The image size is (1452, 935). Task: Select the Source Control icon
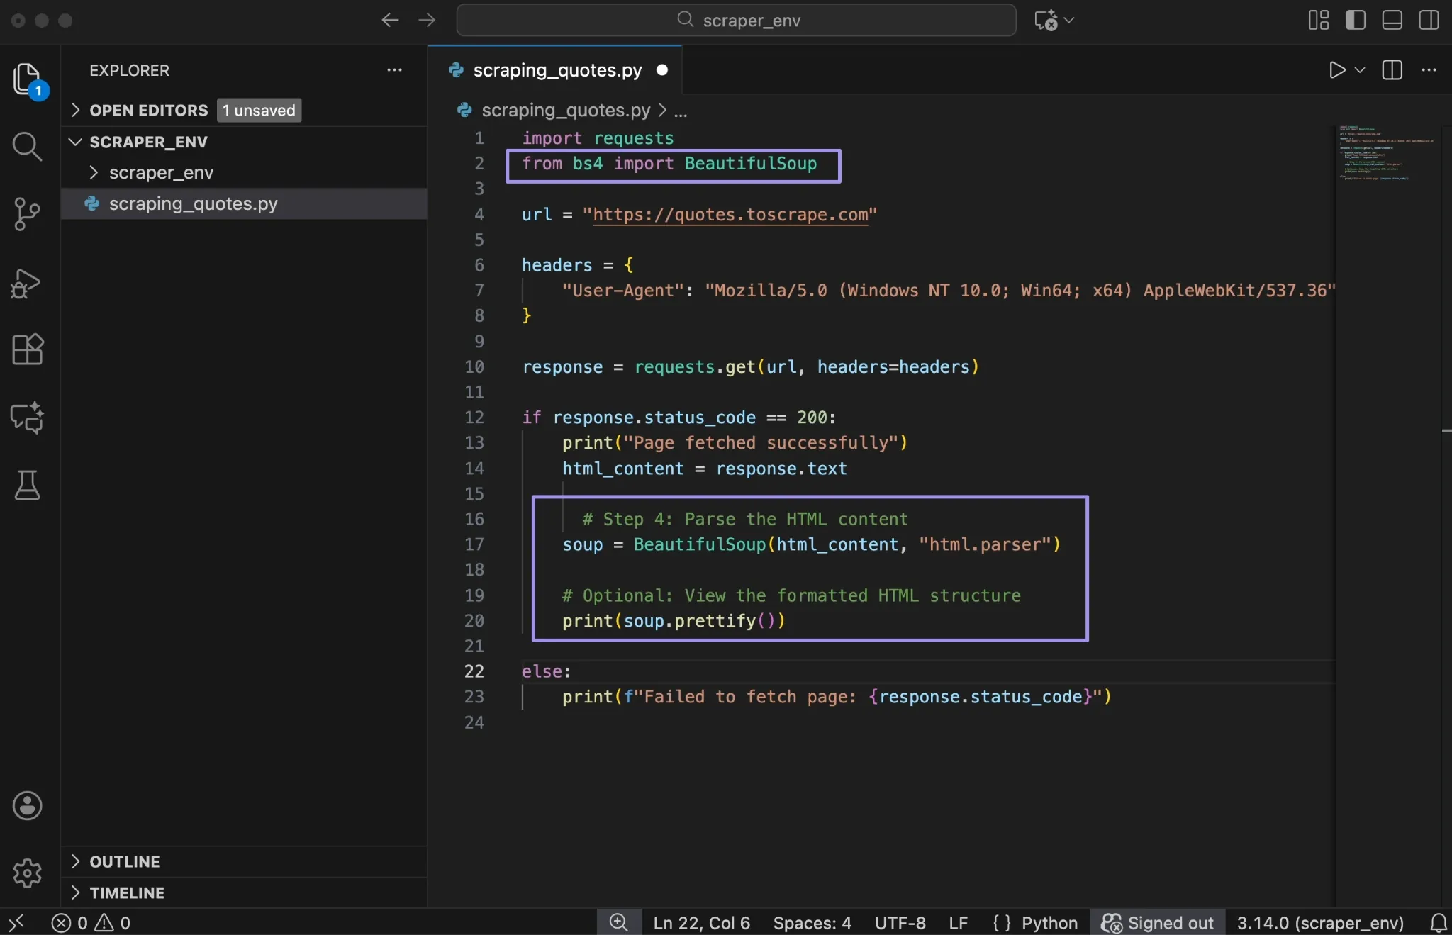tap(27, 214)
